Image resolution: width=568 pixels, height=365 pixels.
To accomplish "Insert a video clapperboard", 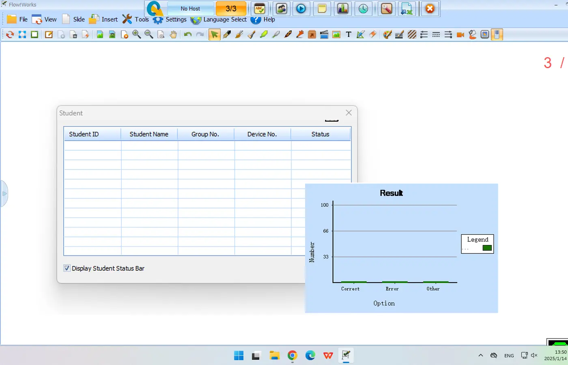I will [x=324, y=34].
